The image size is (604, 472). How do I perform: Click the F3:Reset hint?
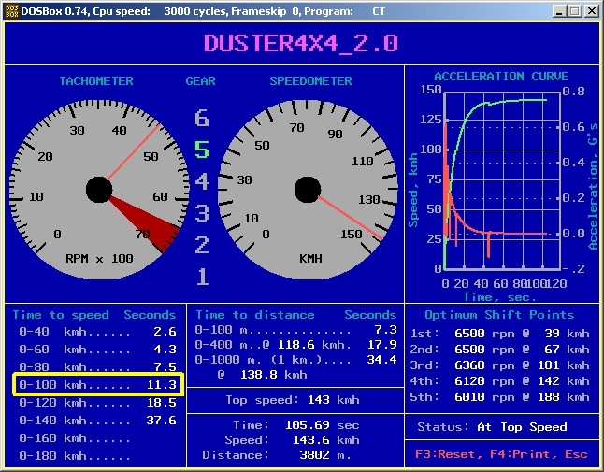(x=445, y=454)
